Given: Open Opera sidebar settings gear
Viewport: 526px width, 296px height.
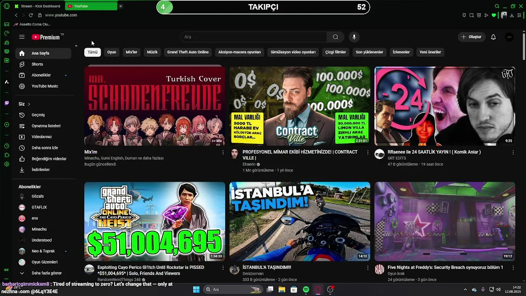Looking at the screenshot, I should [7, 164].
